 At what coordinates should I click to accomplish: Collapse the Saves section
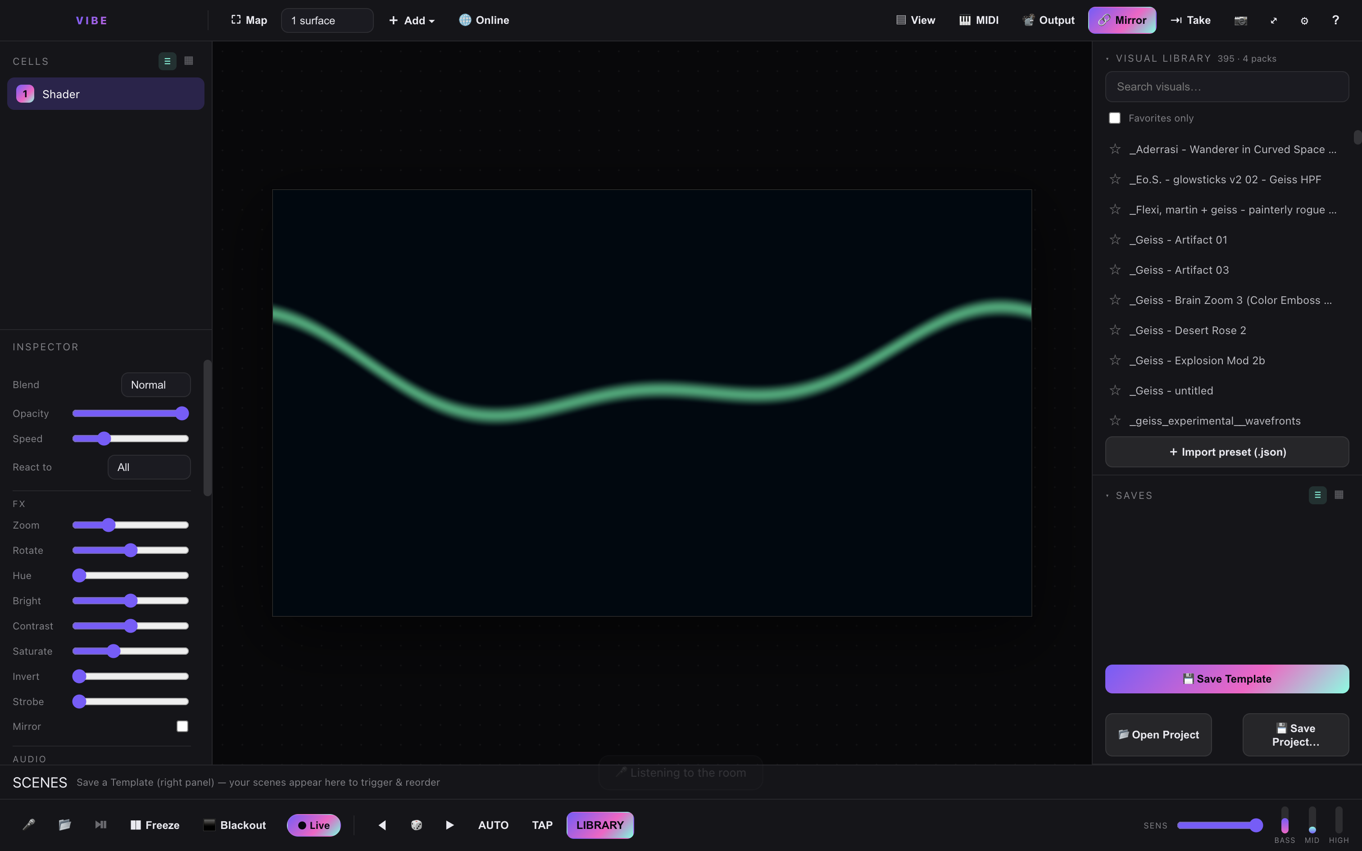(1107, 496)
